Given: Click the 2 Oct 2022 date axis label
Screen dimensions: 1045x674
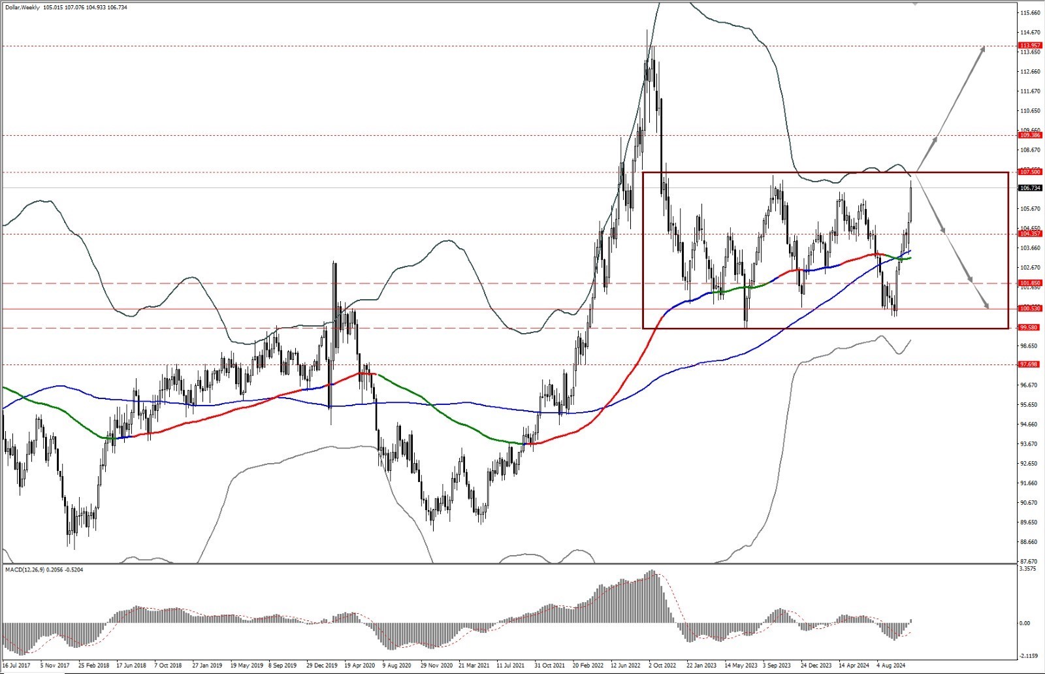Looking at the screenshot, I should (662, 666).
